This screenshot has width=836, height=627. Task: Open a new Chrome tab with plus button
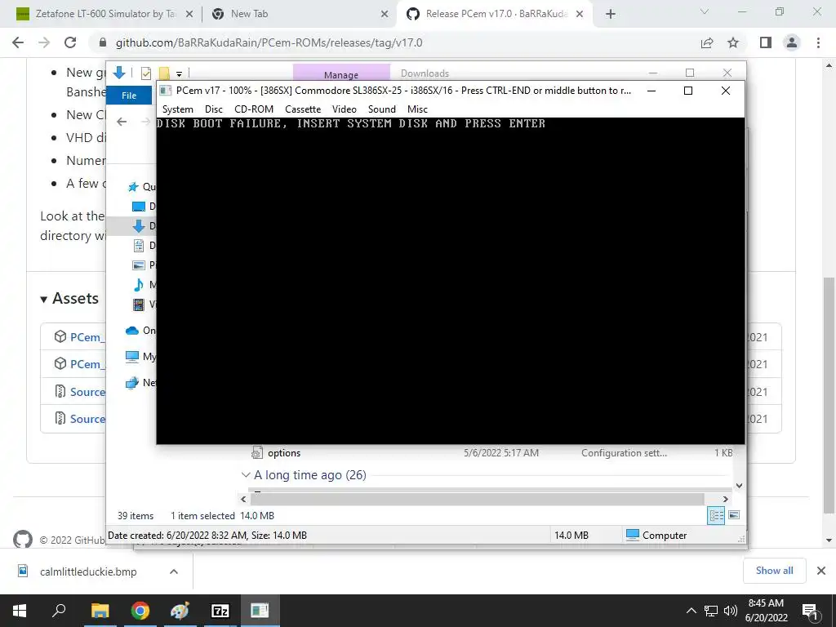[x=611, y=15]
